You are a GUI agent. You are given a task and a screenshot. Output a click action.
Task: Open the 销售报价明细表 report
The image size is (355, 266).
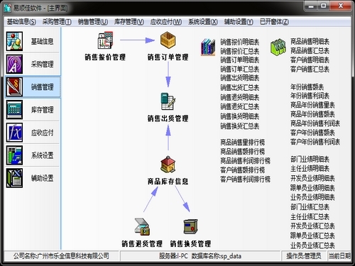(239, 42)
